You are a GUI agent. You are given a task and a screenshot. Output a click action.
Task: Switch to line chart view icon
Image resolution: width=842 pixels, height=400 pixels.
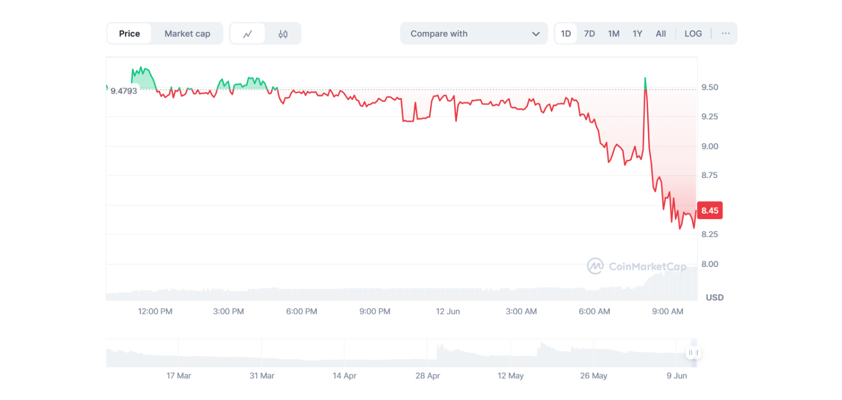point(248,33)
